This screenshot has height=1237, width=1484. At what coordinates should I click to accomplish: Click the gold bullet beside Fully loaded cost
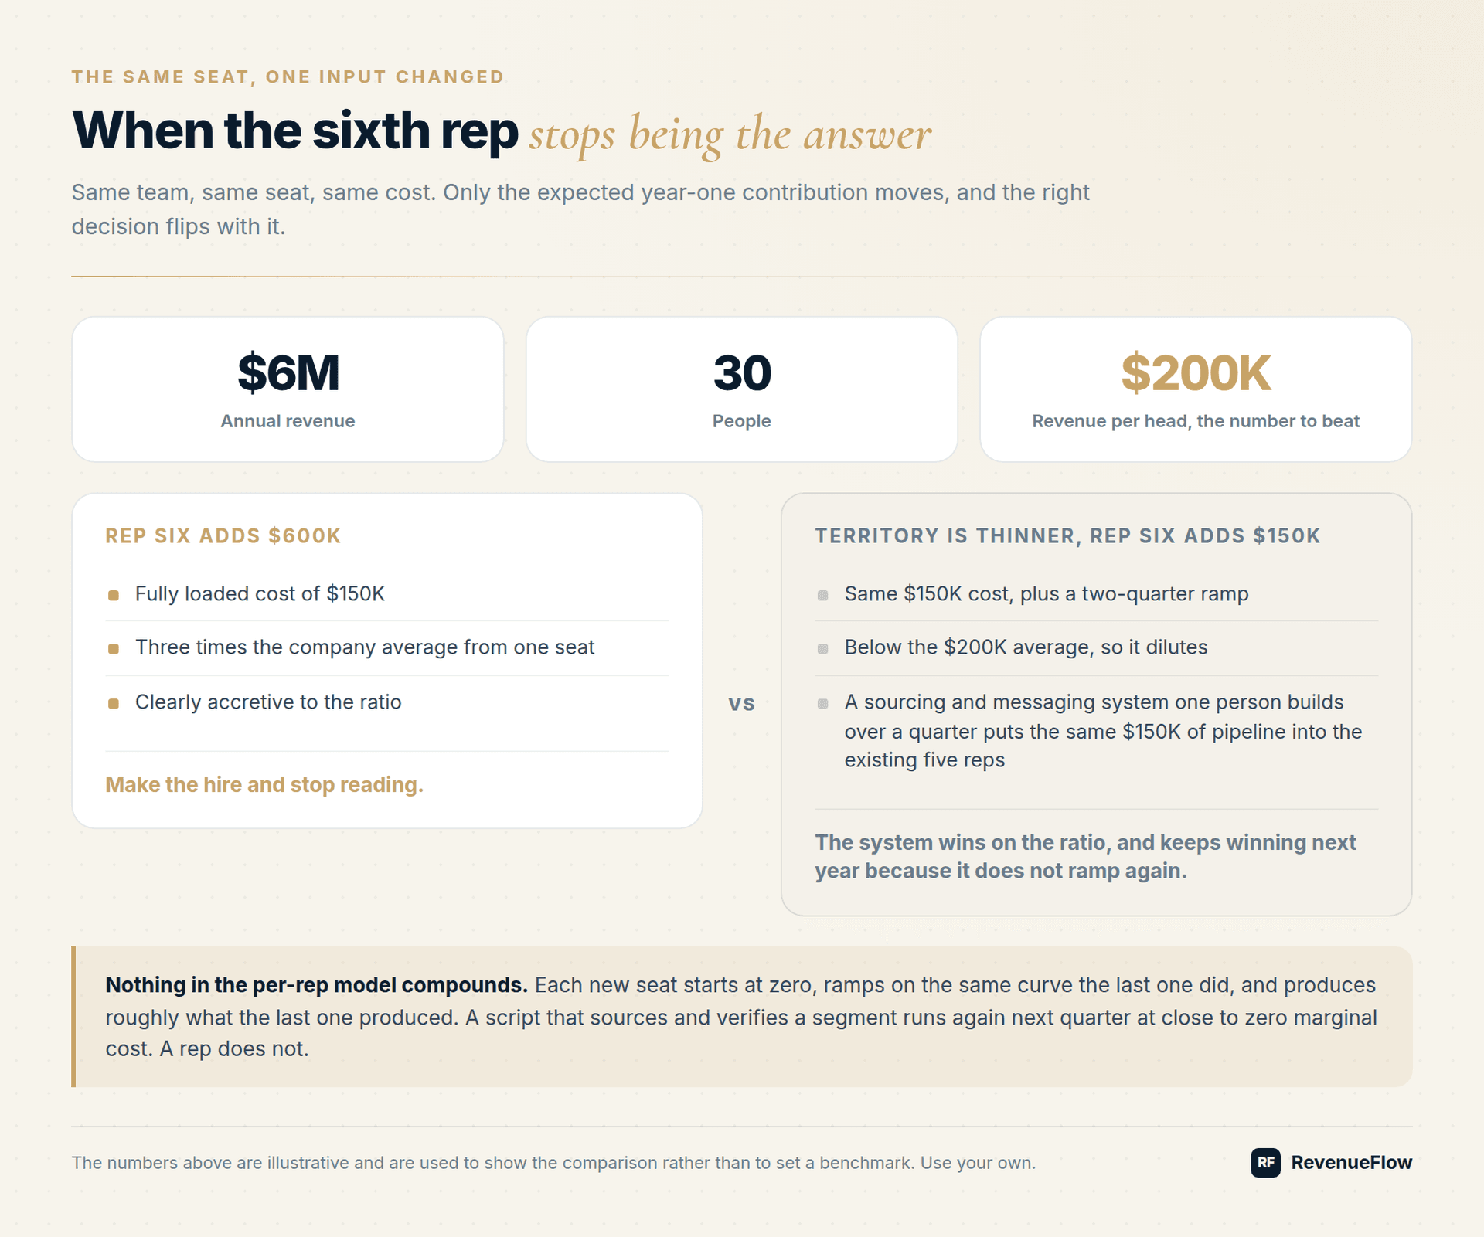[114, 595]
